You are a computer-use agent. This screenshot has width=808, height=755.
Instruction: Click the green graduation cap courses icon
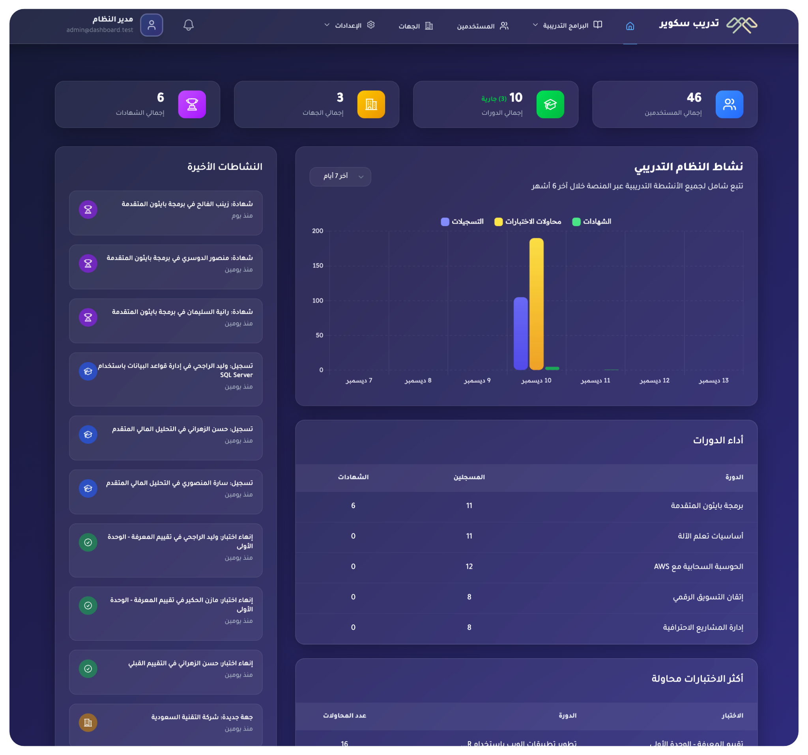tap(550, 105)
